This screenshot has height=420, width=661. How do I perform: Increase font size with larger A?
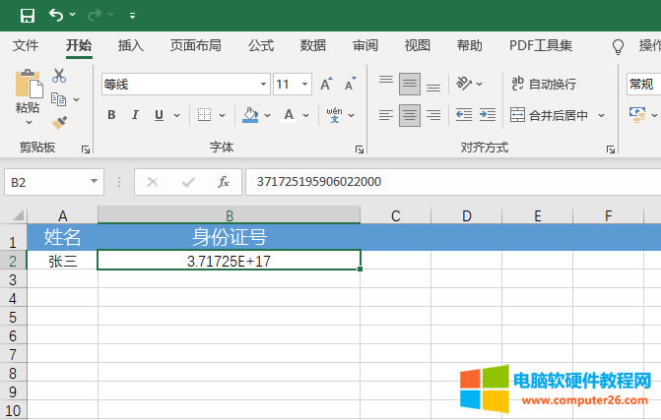pos(326,85)
